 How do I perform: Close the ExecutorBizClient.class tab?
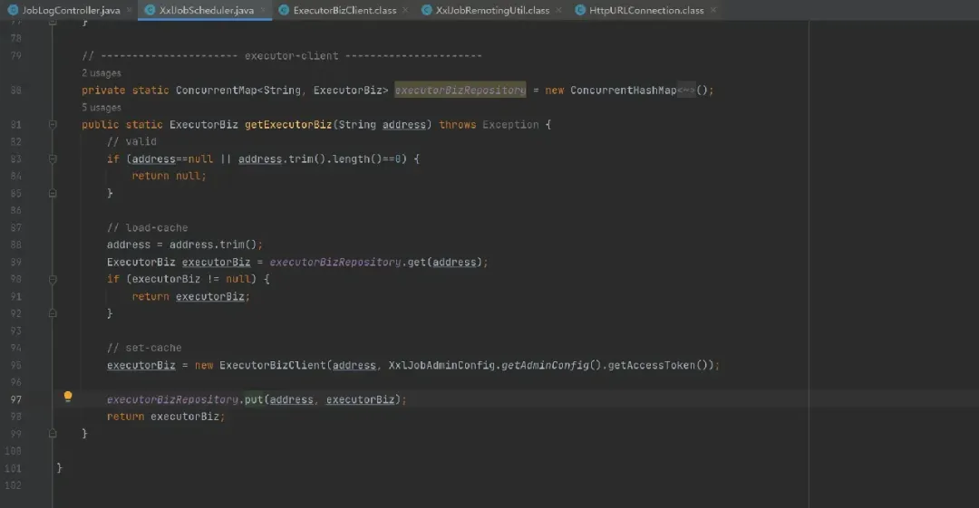click(405, 10)
